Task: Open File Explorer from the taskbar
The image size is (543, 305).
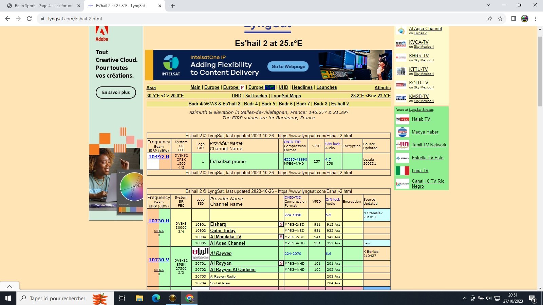Action: coord(139,298)
